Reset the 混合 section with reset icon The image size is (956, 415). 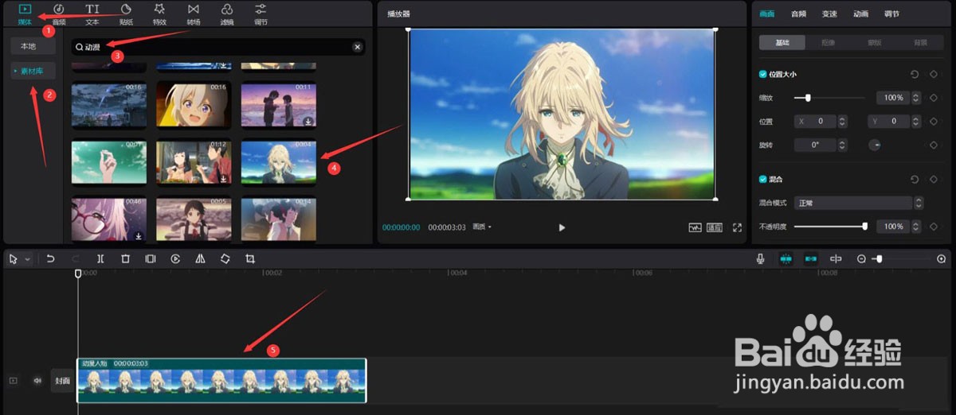[915, 179]
